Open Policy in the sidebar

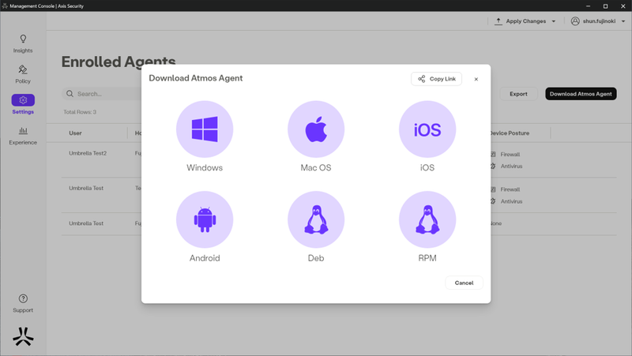pos(23,74)
